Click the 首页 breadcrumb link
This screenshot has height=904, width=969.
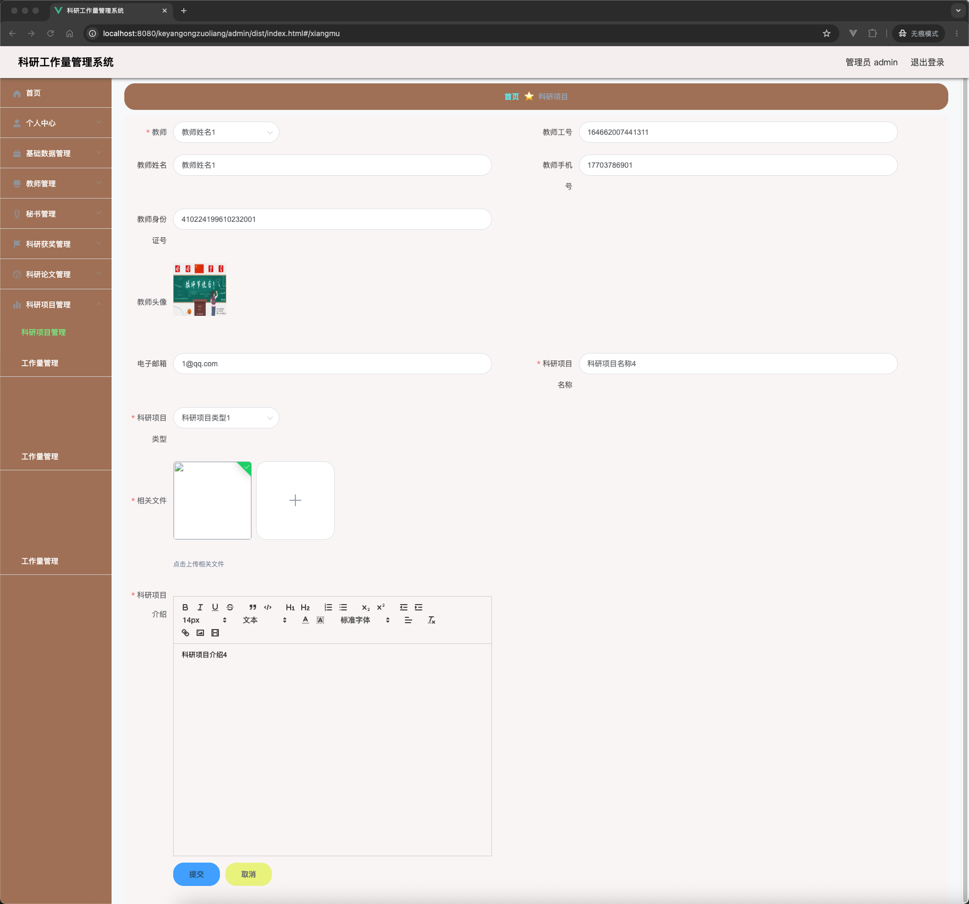pos(512,97)
